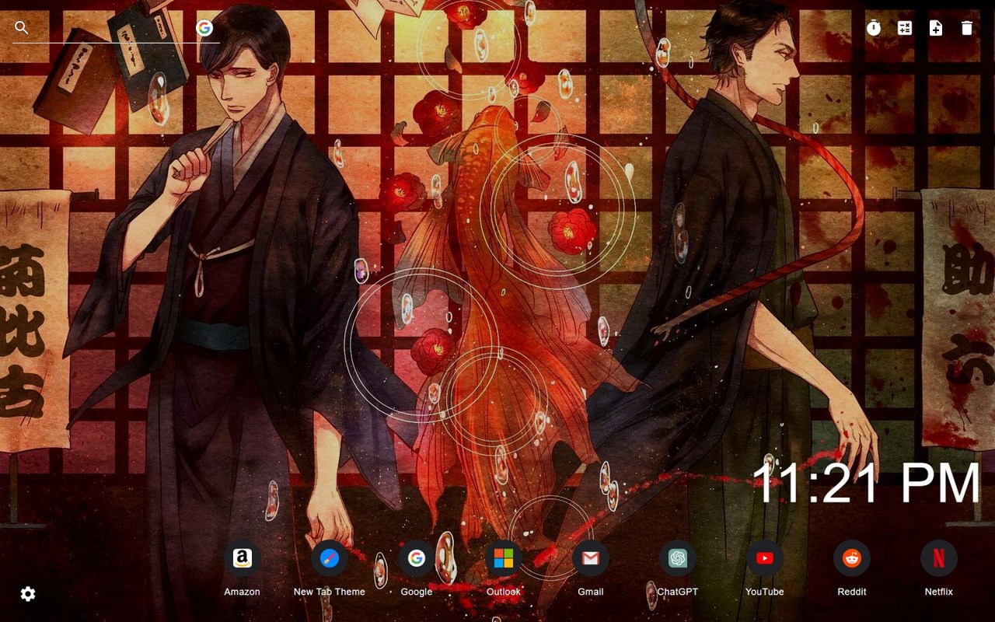Open the Reddit shortcut icon

tap(852, 558)
